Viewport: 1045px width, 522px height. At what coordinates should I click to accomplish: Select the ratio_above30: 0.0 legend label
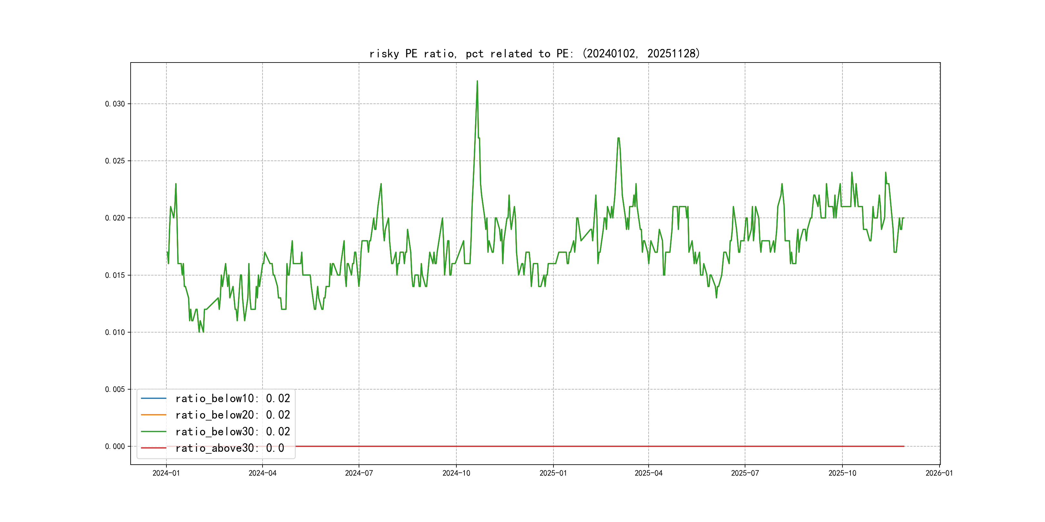point(230,448)
